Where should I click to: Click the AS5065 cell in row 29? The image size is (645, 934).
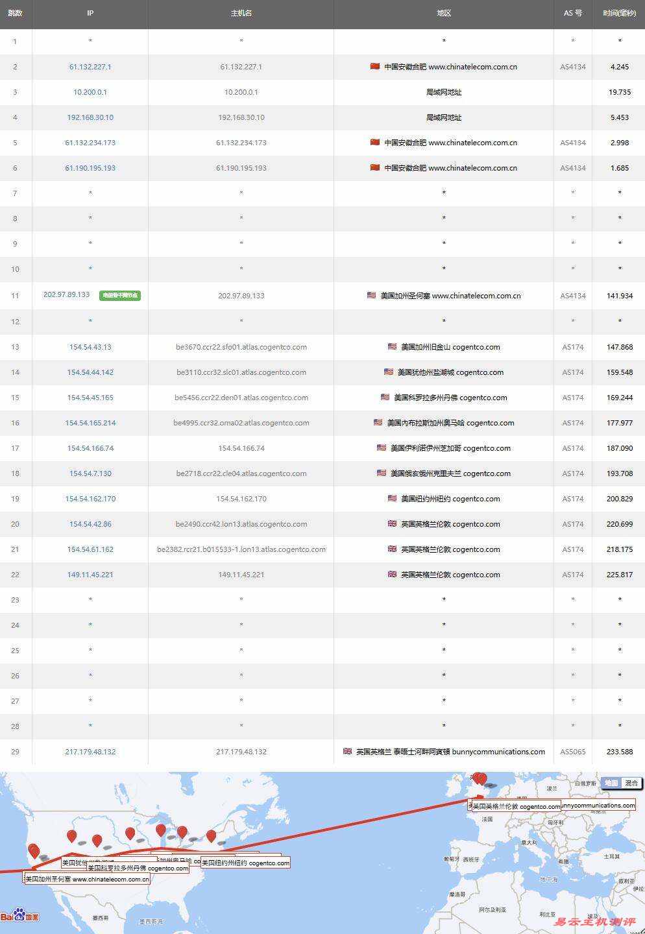point(573,752)
